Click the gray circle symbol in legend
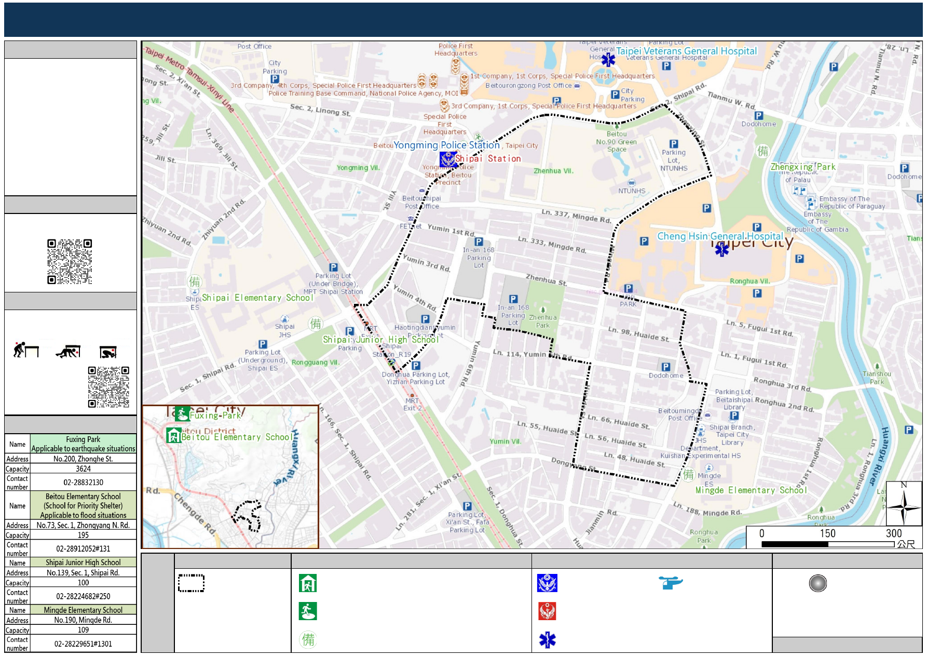The width and height of the screenshot is (927, 656). click(817, 583)
